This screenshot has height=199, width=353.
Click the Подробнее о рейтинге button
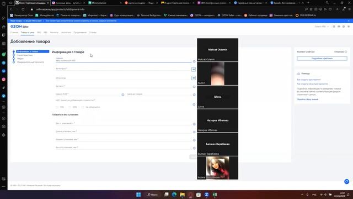click(x=322, y=59)
